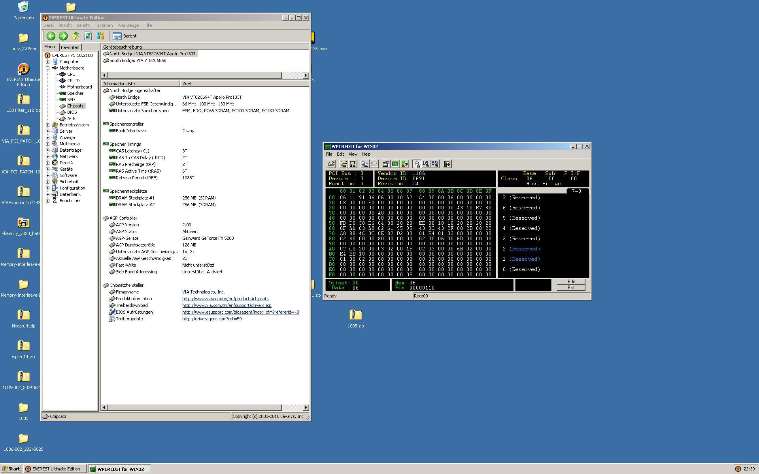
Task: Click the copy icon in the WPCREDIT toolbar
Action: pos(364,164)
